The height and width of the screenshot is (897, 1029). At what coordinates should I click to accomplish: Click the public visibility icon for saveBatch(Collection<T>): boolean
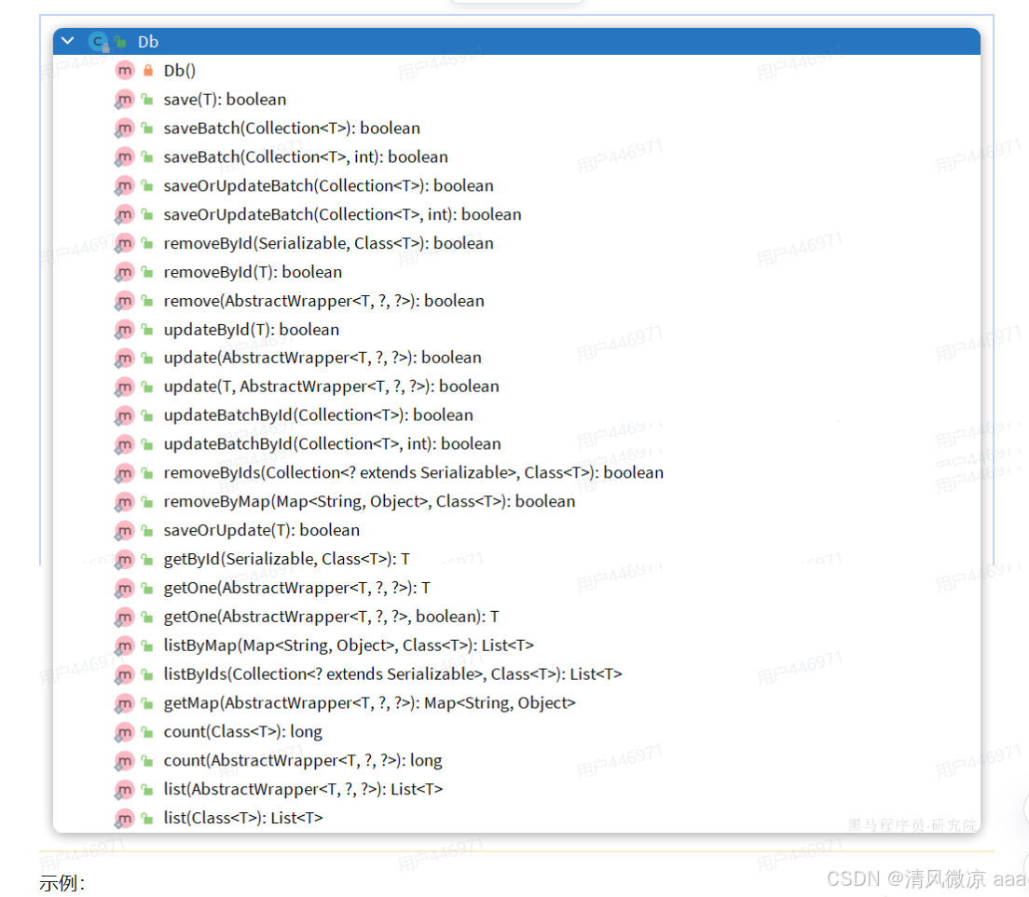[147, 128]
